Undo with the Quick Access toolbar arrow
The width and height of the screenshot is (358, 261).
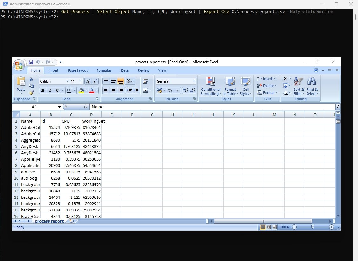coord(38,62)
